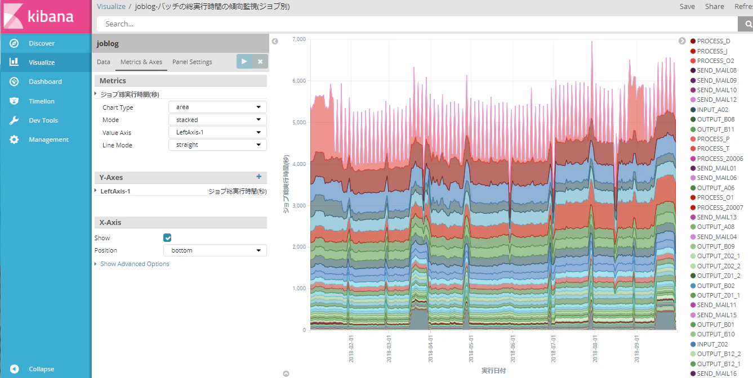Expand Show Advanced Options
Screen dimensions: 753x378
pos(135,264)
